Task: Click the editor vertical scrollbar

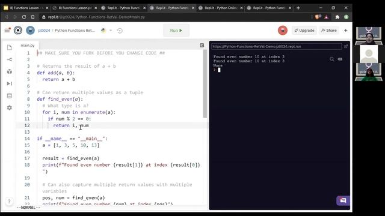Action: point(205,84)
